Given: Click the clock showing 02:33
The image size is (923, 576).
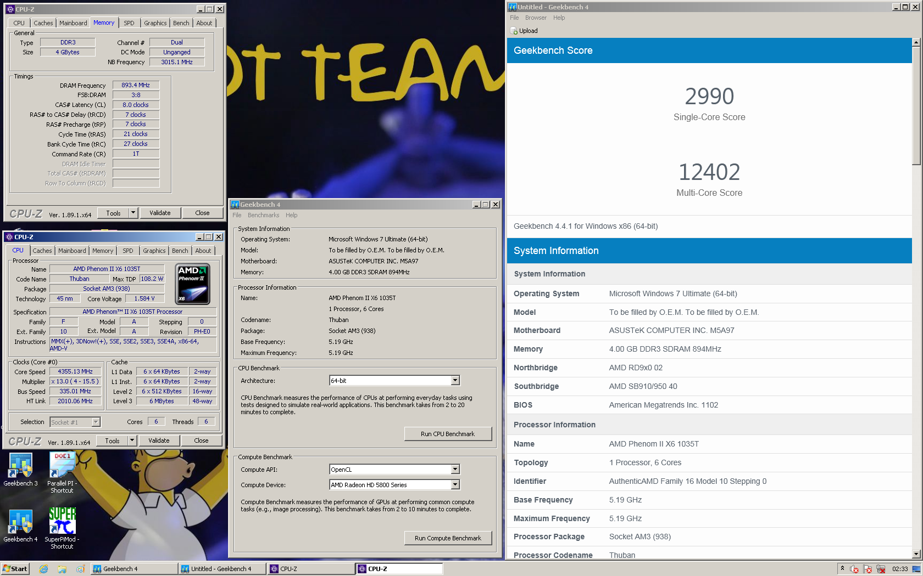Looking at the screenshot, I should point(900,569).
